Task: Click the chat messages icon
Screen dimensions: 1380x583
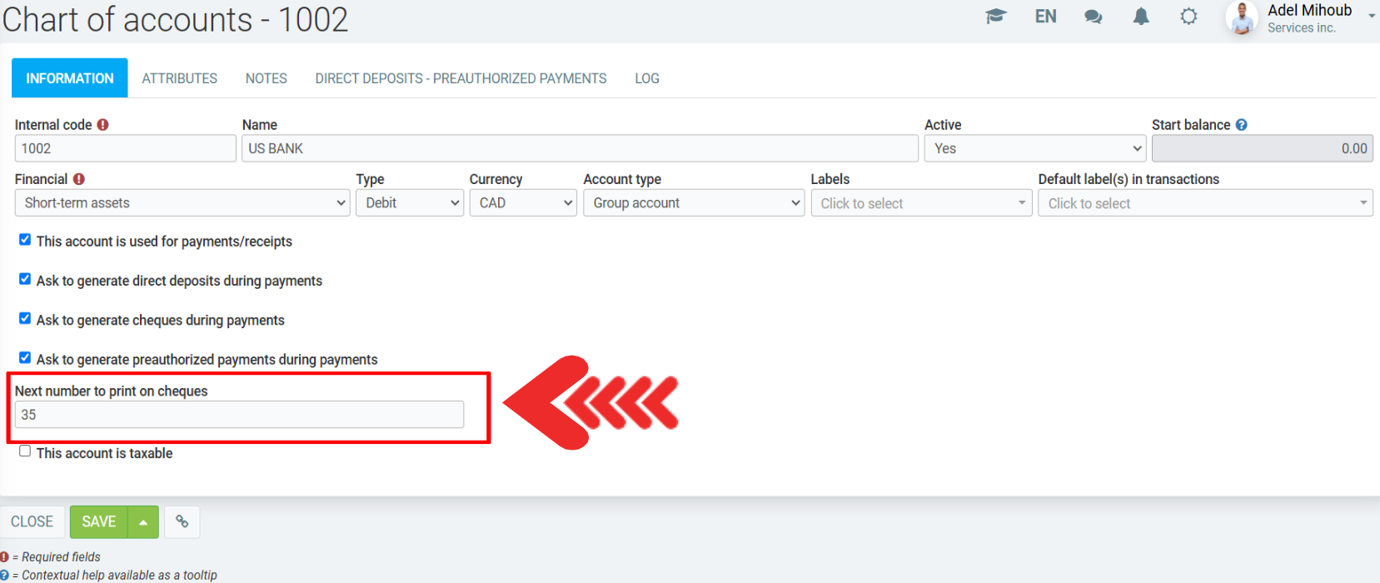Action: click(1094, 17)
